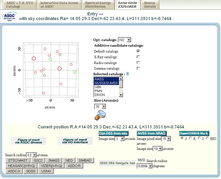Check the X-Ray catalogs box
This screenshot has width=221, height=179.
click(138, 57)
